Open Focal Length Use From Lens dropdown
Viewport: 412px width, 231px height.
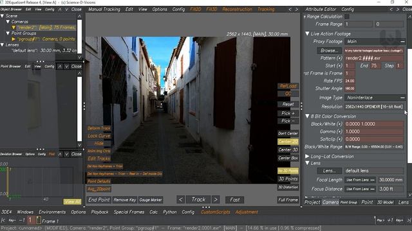(x=360, y=180)
